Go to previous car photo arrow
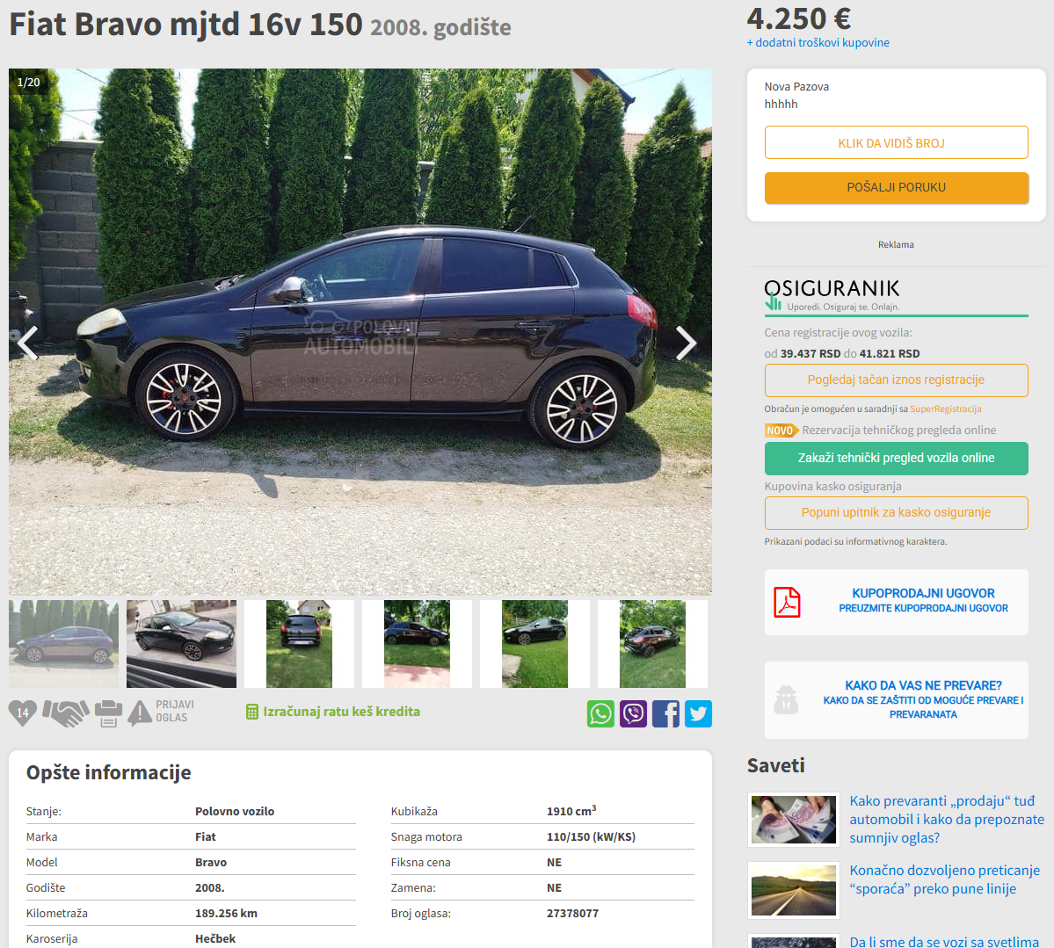Image resolution: width=1054 pixels, height=948 pixels. [x=28, y=344]
